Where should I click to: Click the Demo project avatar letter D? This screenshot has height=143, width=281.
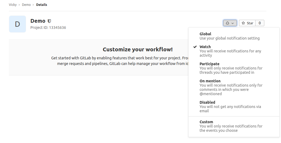pyautogui.click(x=17, y=24)
